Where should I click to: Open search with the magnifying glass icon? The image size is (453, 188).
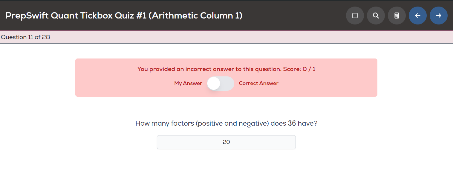pos(376,16)
